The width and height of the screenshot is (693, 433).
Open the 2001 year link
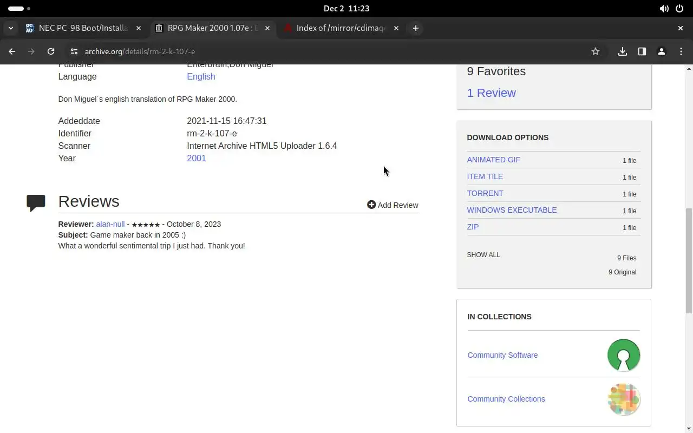click(x=197, y=158)
